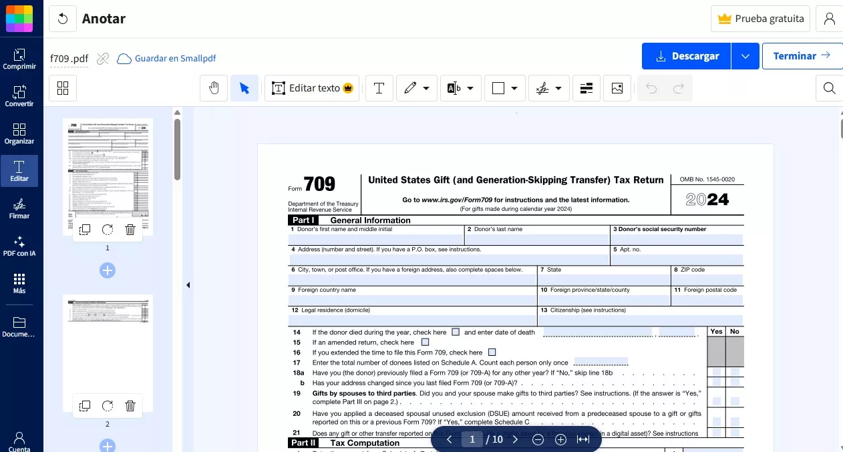The width and height of the screenshot is (843, 452).
Task: Rotate page 1 thumbnail
Action: [x=108, y=230]
